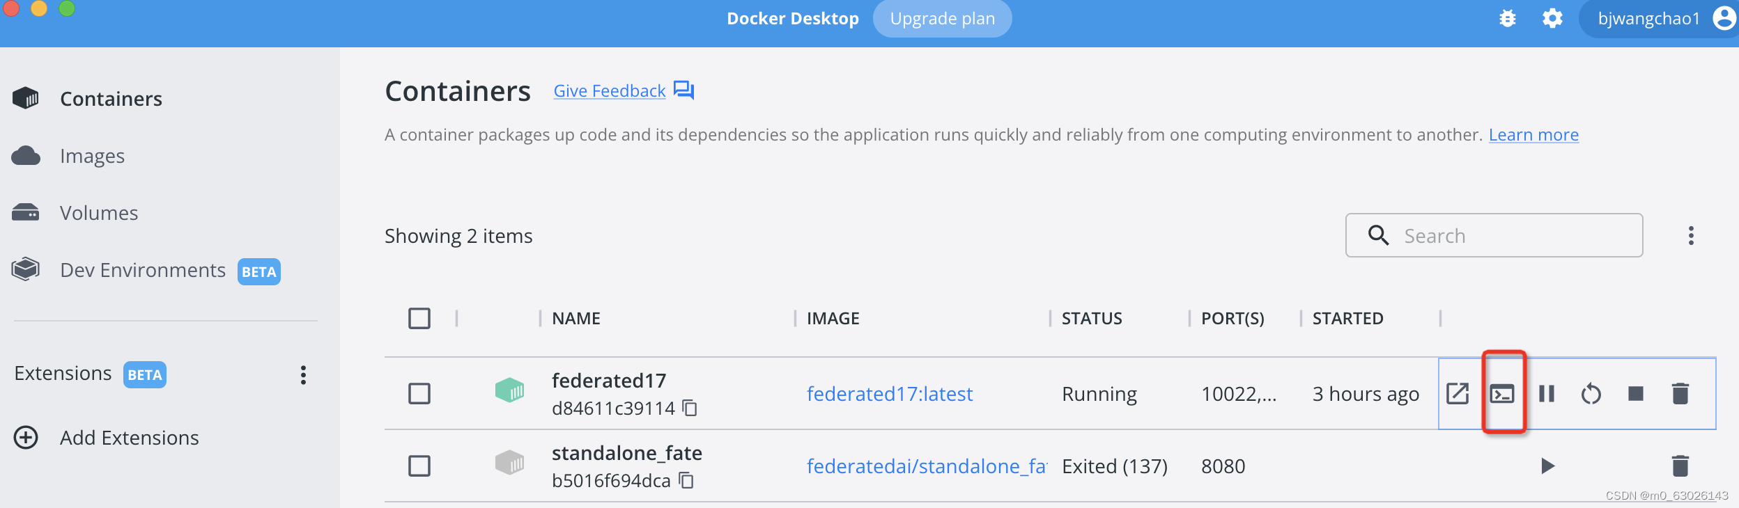Click the Volumes drive icon
Screen dimensions: 1739x508
pyautogui.click(x=26, y=212)
